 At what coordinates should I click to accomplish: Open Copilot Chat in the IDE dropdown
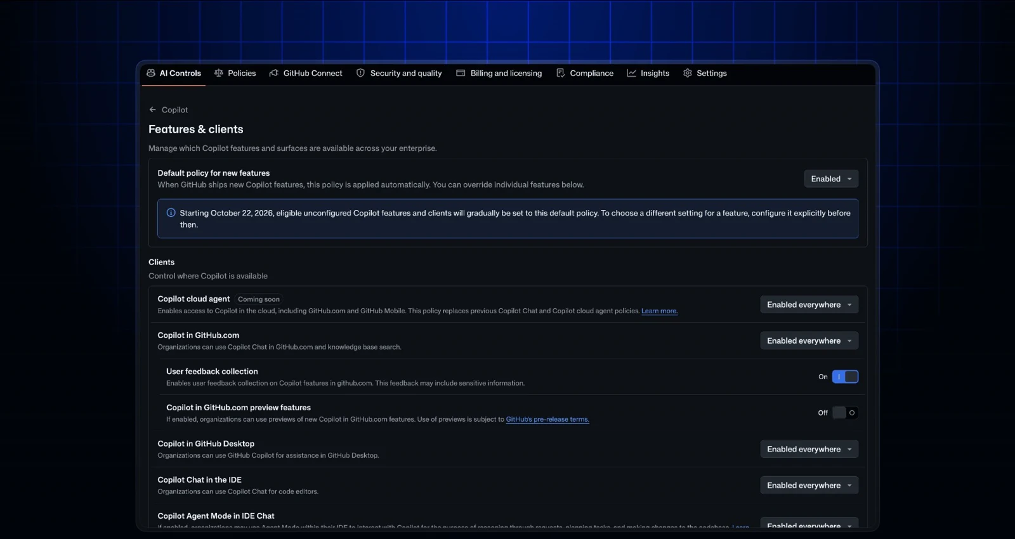(x=809, y=485)
